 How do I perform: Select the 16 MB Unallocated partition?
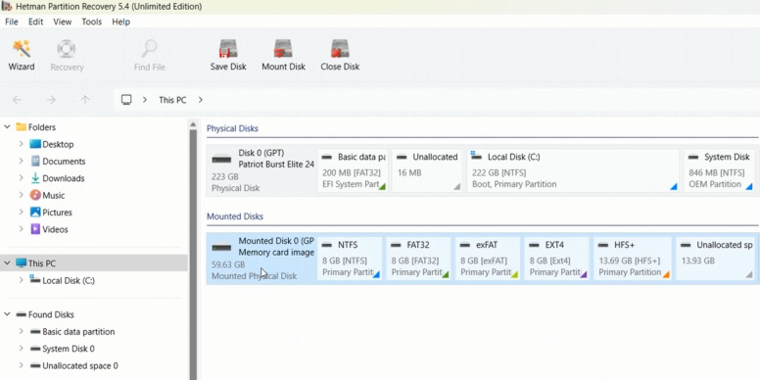(427, 170)
